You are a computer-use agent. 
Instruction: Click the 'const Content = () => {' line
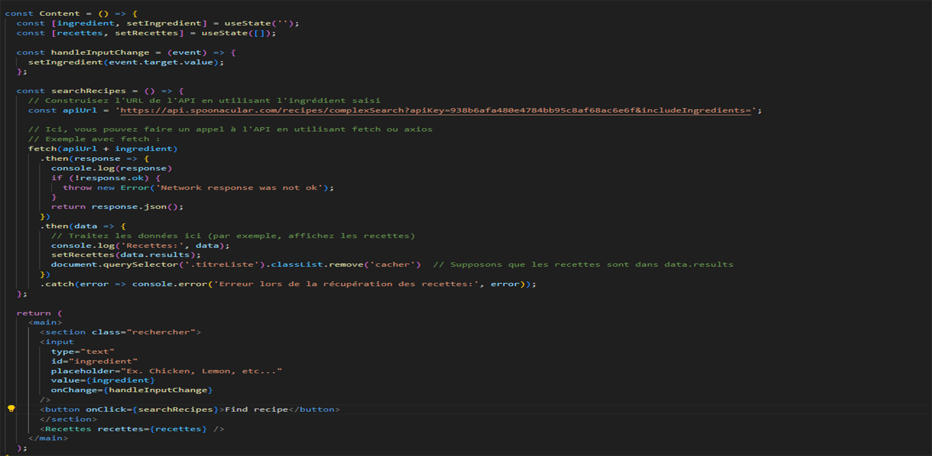point(71,14)
